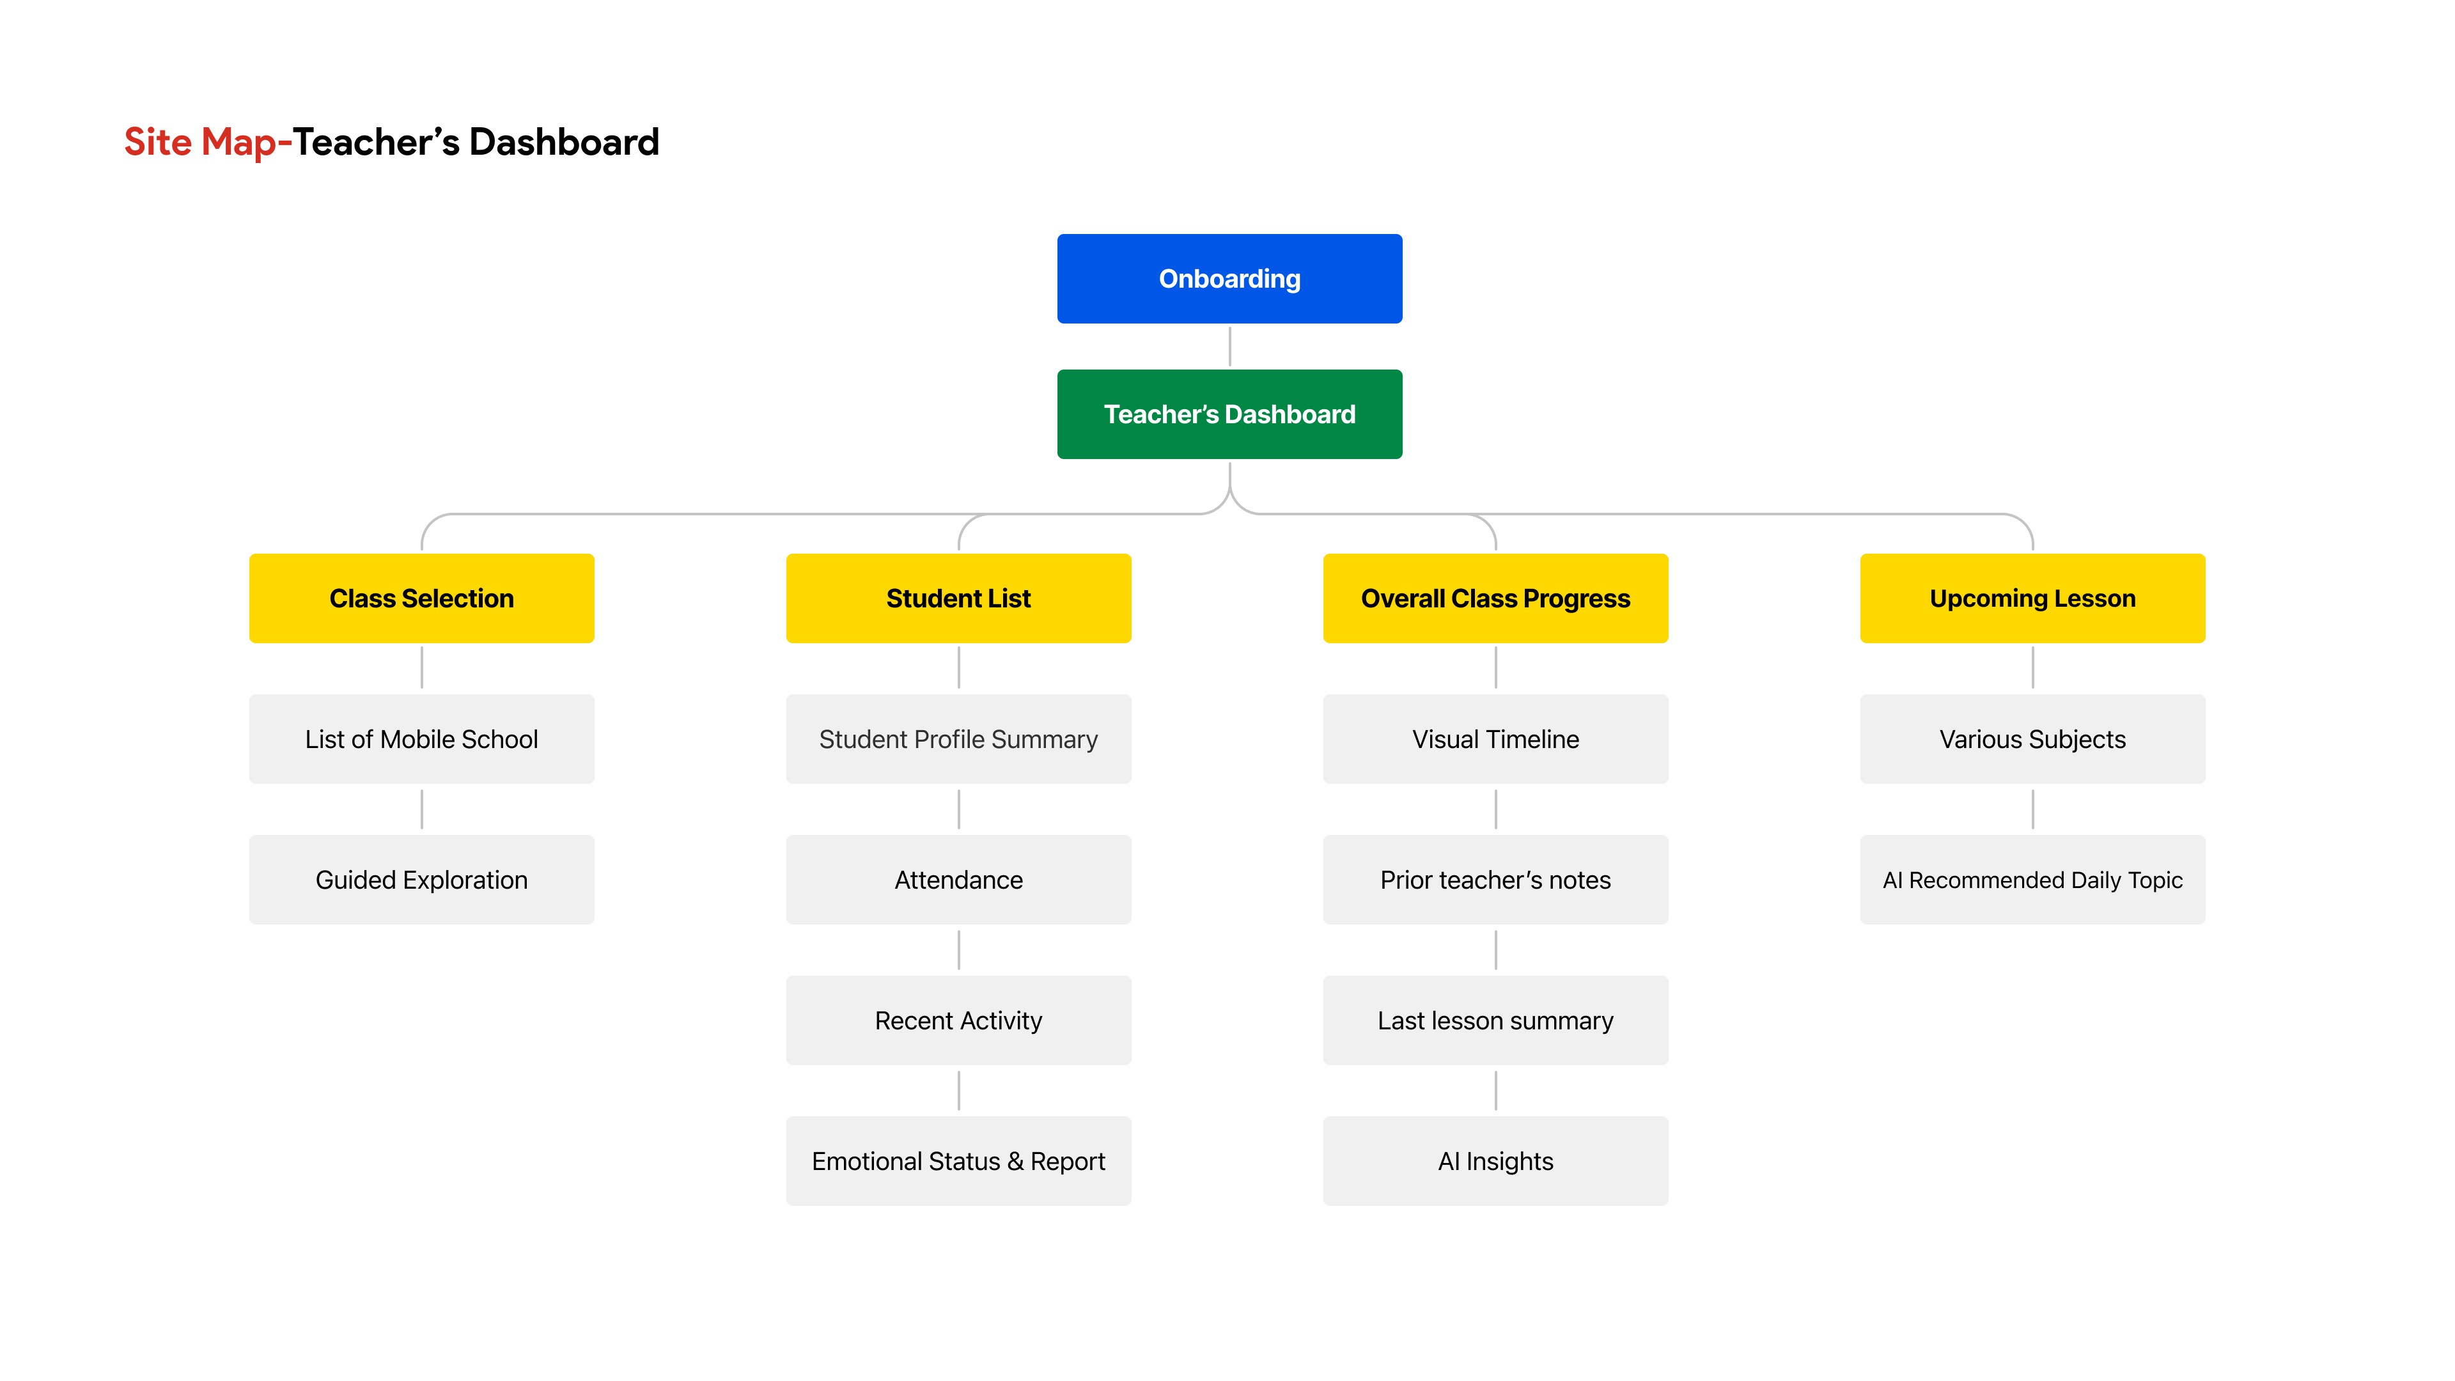The height and width of the screenshot is (1381, 2455).
Task: Open the Student Profile Summary box
Action: pos(958,738)
